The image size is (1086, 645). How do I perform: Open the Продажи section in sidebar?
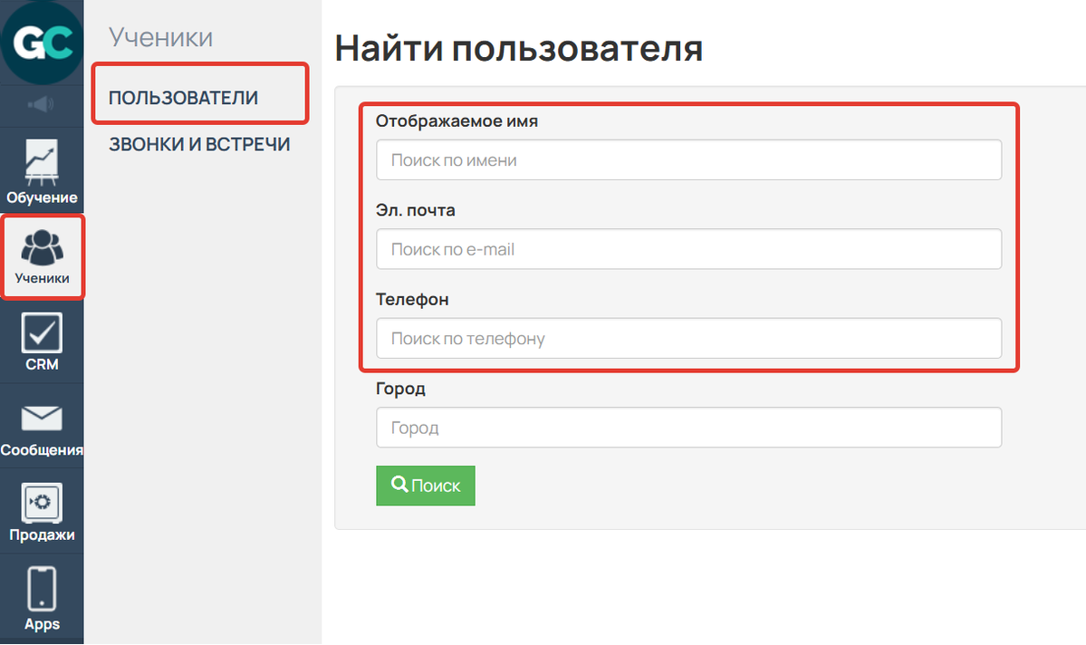(42, 512)
